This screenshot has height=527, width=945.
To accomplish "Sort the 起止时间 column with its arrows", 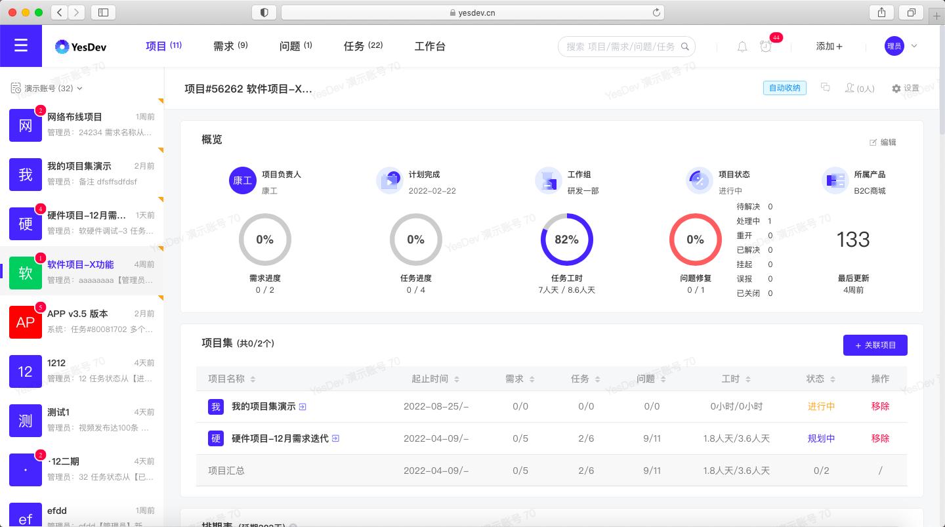I will (457, 379).
